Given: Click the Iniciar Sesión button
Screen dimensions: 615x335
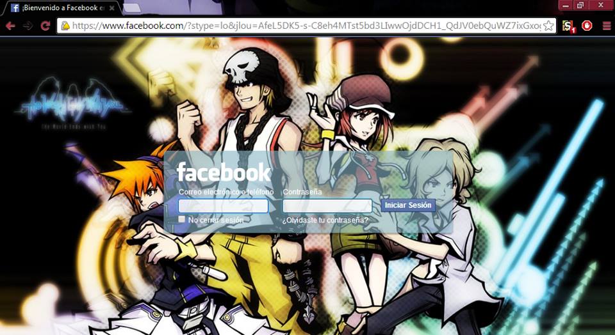Looking at the screenshot, I should (408, 205).
